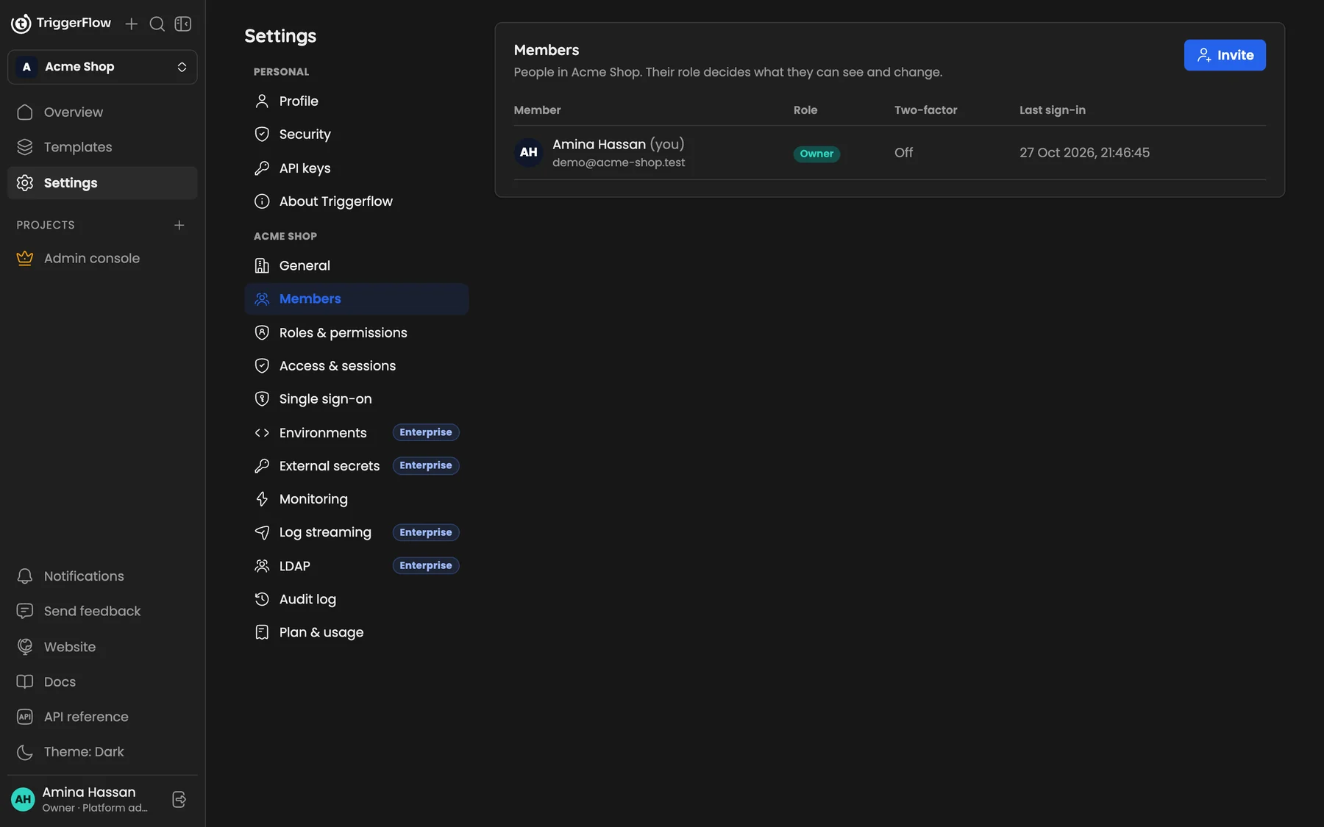This screenshot has width=1324, height=827.
Task: Open External secrets settings
Action: [x=357, y=466]
